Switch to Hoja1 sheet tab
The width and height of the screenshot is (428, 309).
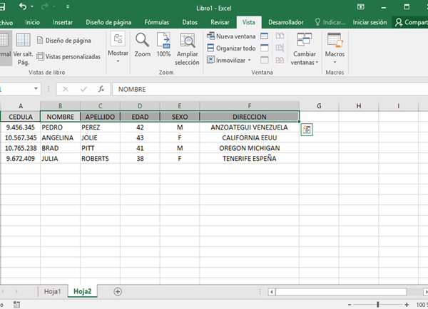(x=52, y=291)
